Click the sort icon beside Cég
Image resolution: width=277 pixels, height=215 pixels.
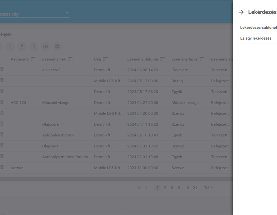(105, 59)
